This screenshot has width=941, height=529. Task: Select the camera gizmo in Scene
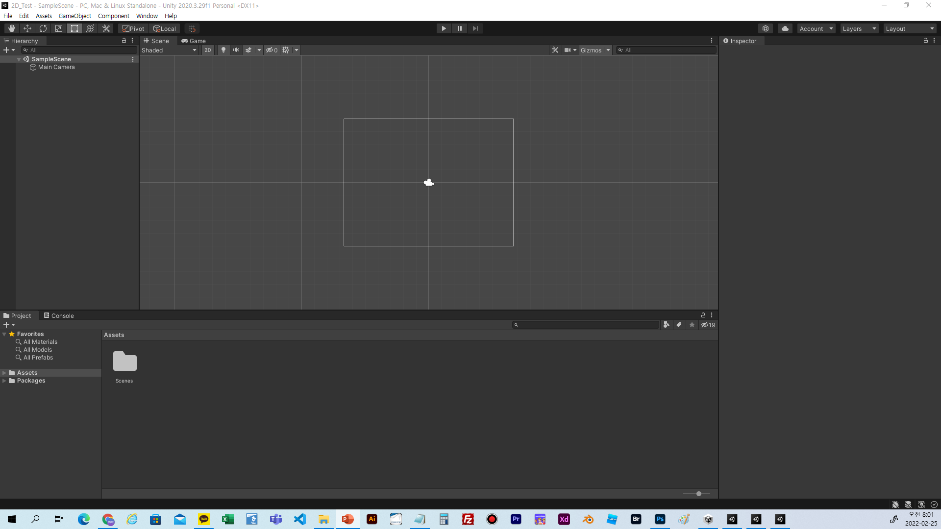point(429,182)
